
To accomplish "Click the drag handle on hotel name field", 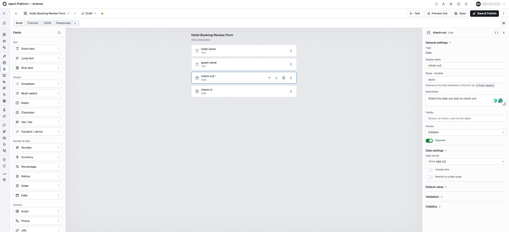I will 291,51.
